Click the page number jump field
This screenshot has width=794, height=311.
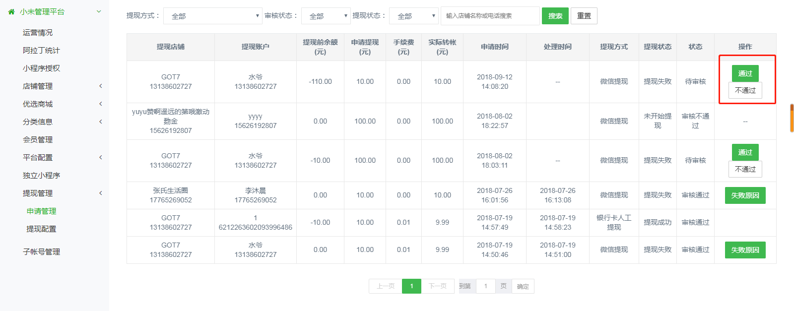click(485, 286)
